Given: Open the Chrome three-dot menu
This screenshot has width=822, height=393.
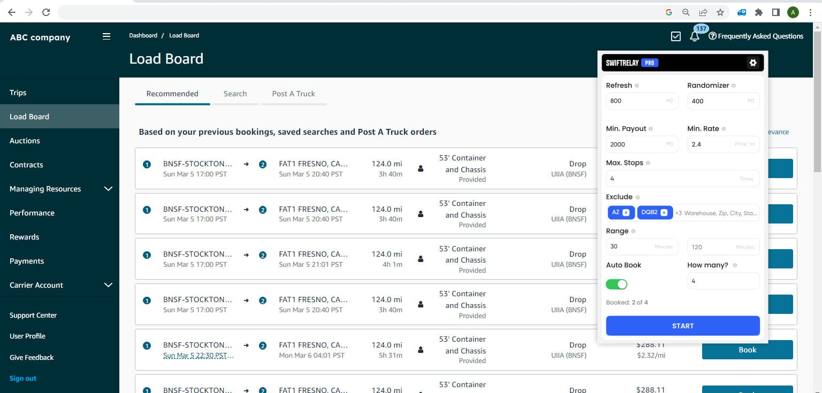Looking at the screenshot, I should [x=811, y=12].
